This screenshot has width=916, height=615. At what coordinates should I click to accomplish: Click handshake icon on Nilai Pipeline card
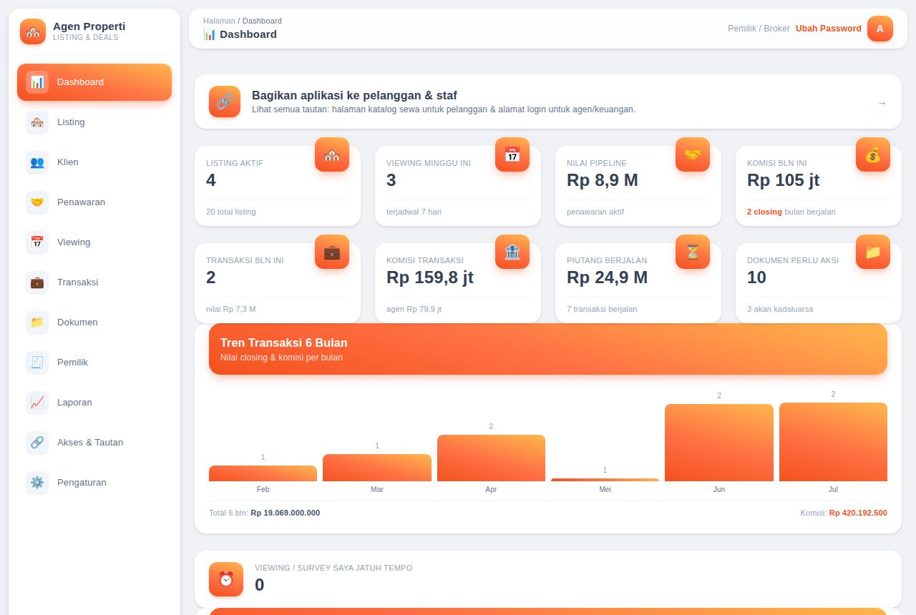coord(693,154)
